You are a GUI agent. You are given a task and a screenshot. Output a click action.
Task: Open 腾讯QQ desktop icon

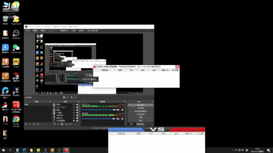pyautogui.click(x=5, y=106)
